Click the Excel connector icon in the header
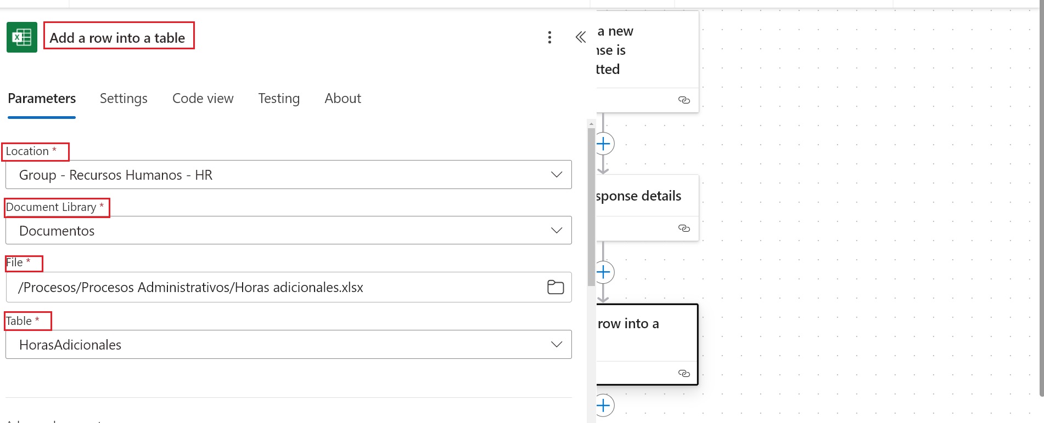Screen dimensions: 1044x423 coord(22,37)
